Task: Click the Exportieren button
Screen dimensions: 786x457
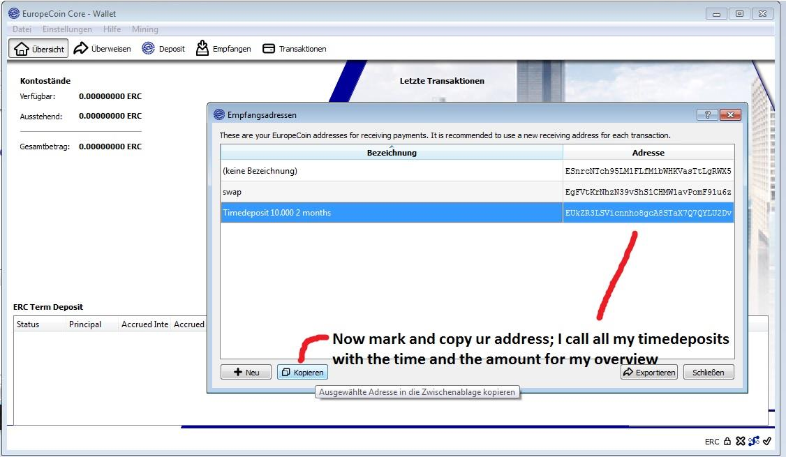Action: tap(649, 372)
